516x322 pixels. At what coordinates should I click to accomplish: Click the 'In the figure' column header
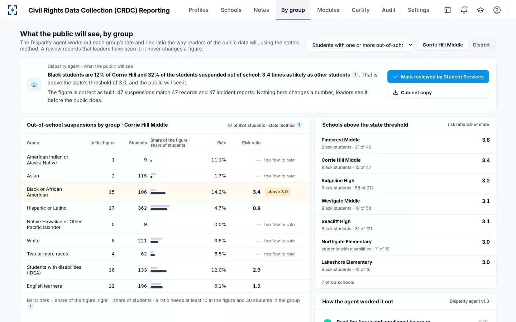pyautogui.click(x=102, y=143)
